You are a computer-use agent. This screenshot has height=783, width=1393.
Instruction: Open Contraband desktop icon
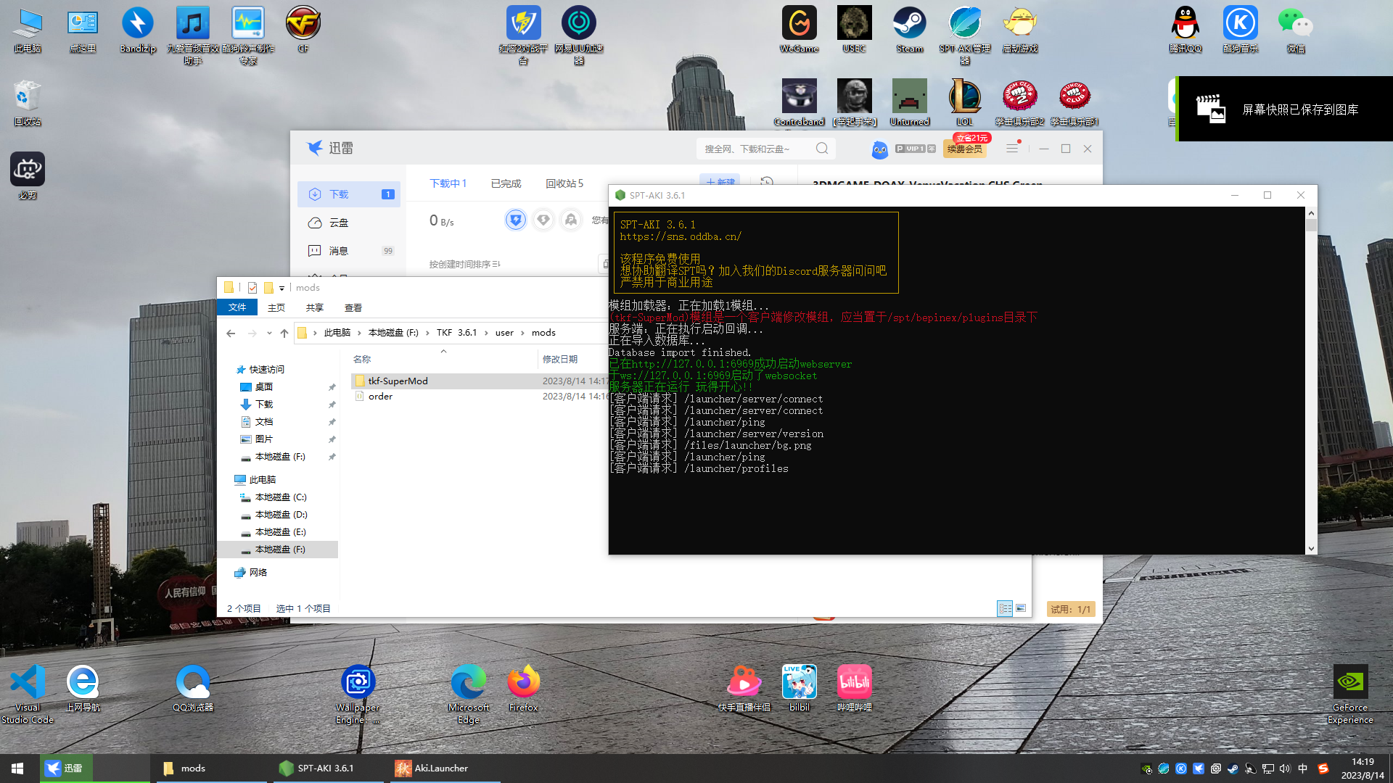[799, 103]
